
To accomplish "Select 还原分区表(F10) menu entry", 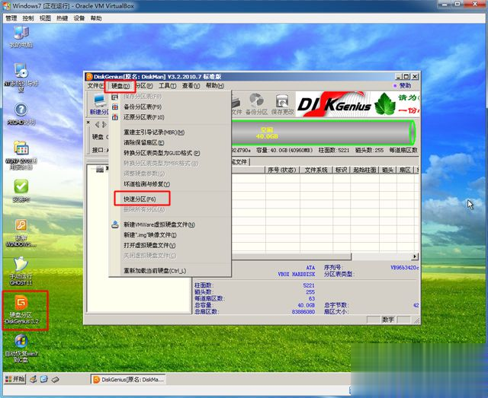I will (x=143, y=117).
